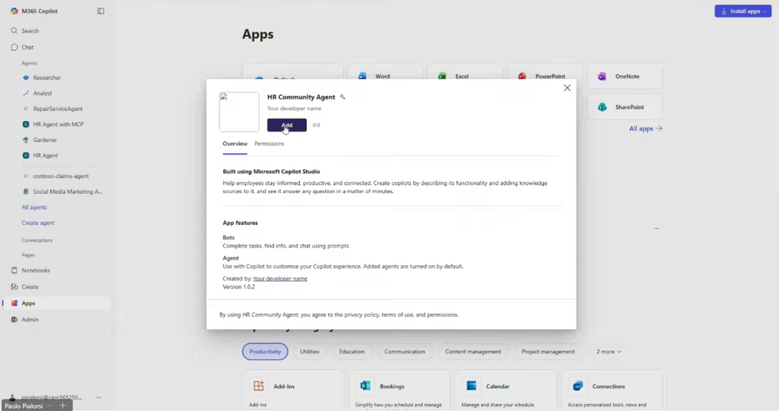This screenshot has width=779, height=411.
Task: Switch to the Permissions tab
Action: coord(269,144)
